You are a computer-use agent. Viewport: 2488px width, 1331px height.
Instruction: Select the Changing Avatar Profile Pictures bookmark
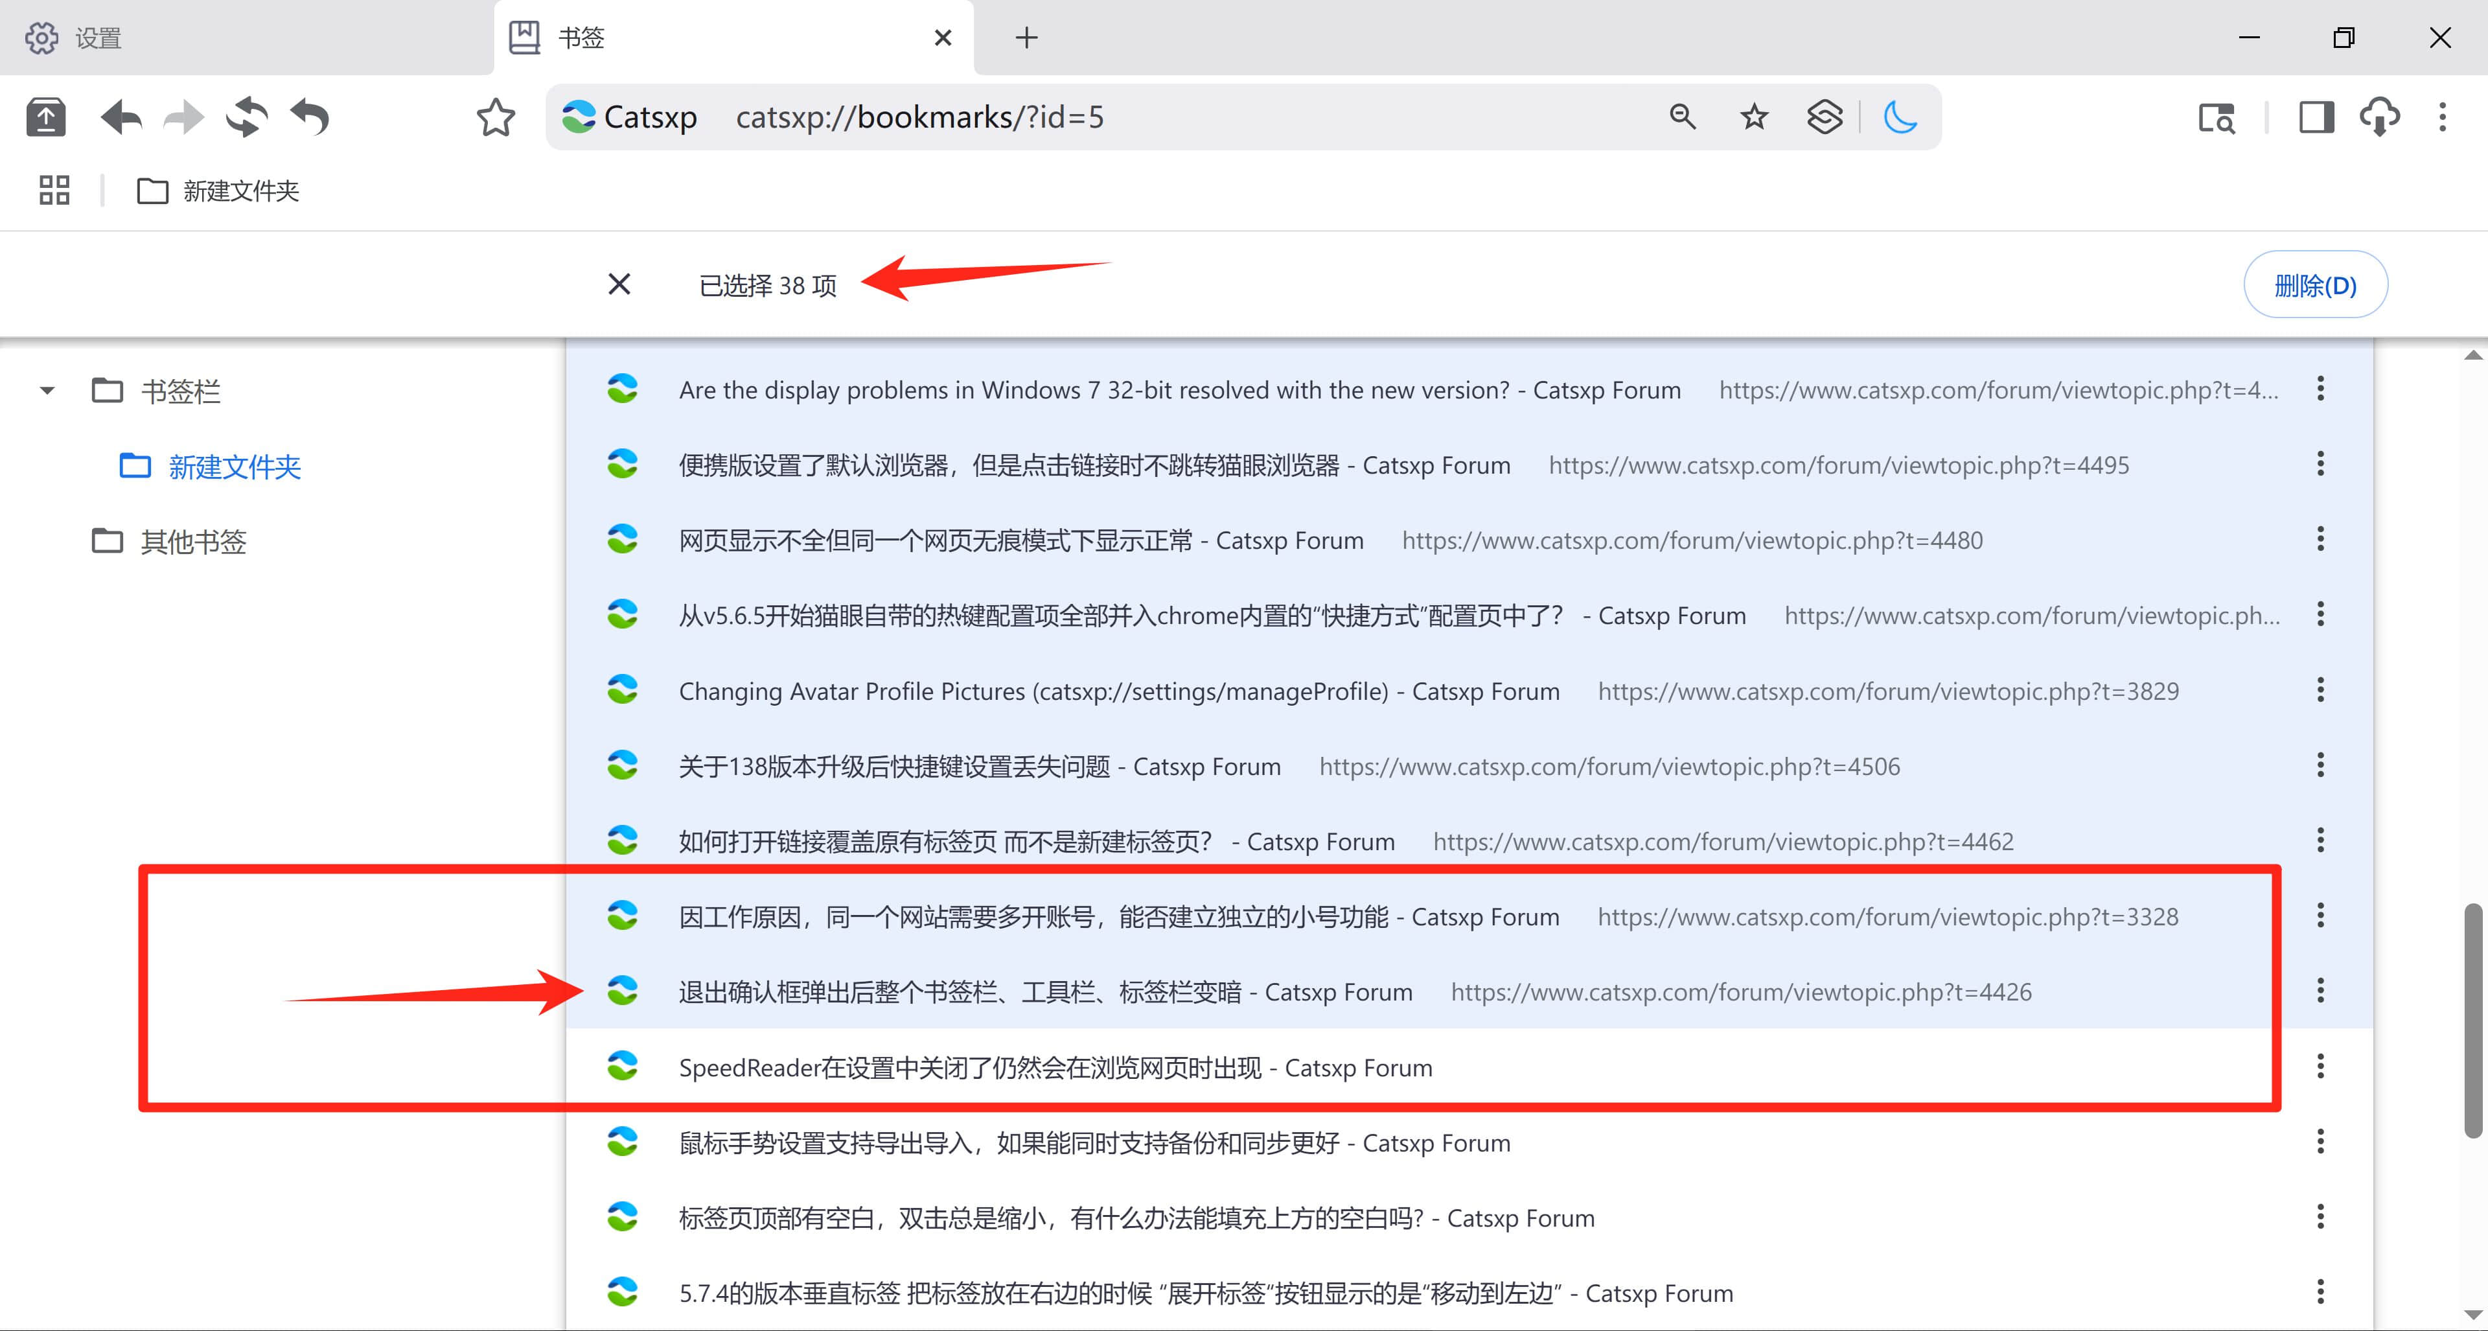point(1468,691)
